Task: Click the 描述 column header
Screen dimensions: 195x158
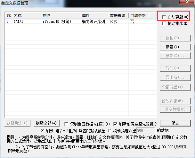Action: pos(61,16)
